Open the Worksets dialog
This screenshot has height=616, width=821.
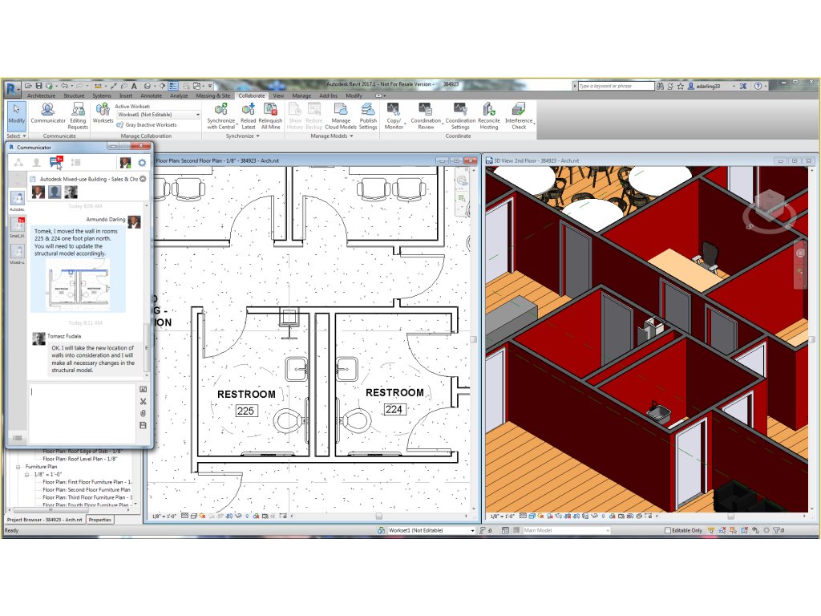(x=103, y=114)
